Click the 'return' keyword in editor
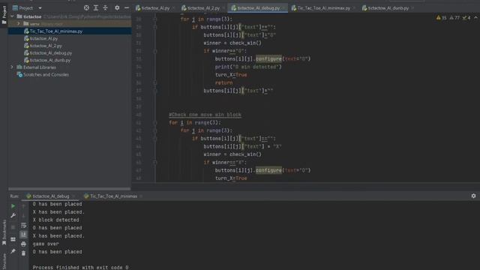The image size is (480, 270). (x=223, y=82)
